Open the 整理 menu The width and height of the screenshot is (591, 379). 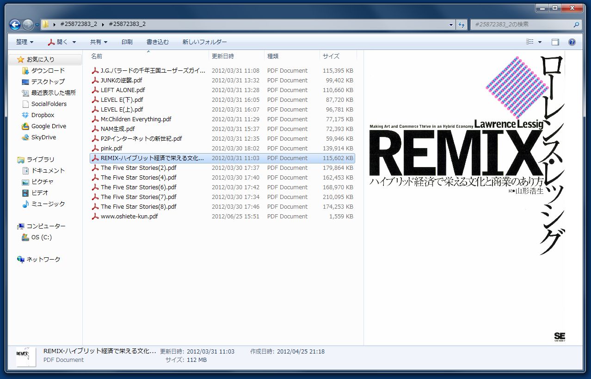click(x=25, y=42)
